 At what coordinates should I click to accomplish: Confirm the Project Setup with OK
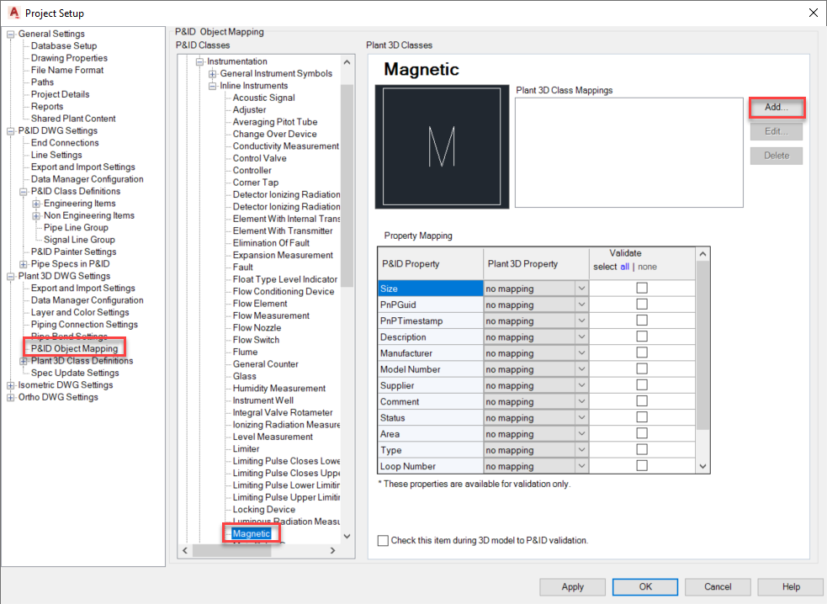pyautogui.click(x=644, y=586)
